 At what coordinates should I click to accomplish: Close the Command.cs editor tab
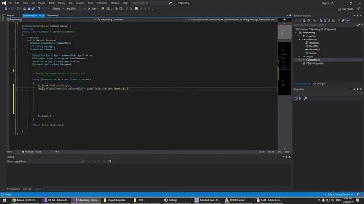point(43,15)
